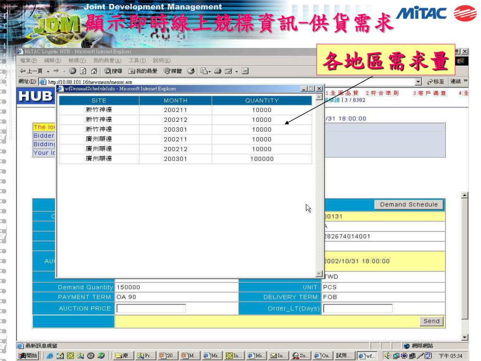Image resolution: width=481 pixels, height=361 pixels.
Task: Click the currency value TWD
Action: (331, 276)
